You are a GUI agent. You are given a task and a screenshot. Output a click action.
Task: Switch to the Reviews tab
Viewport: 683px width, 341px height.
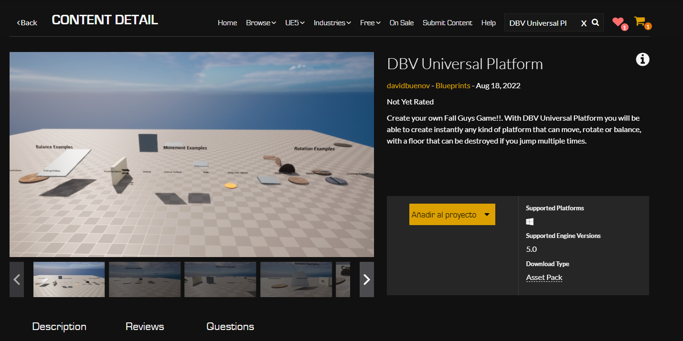pyautogui.click(x=145, y=327)
